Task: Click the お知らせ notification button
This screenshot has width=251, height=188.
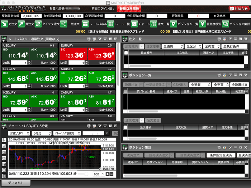Action: 238,9
